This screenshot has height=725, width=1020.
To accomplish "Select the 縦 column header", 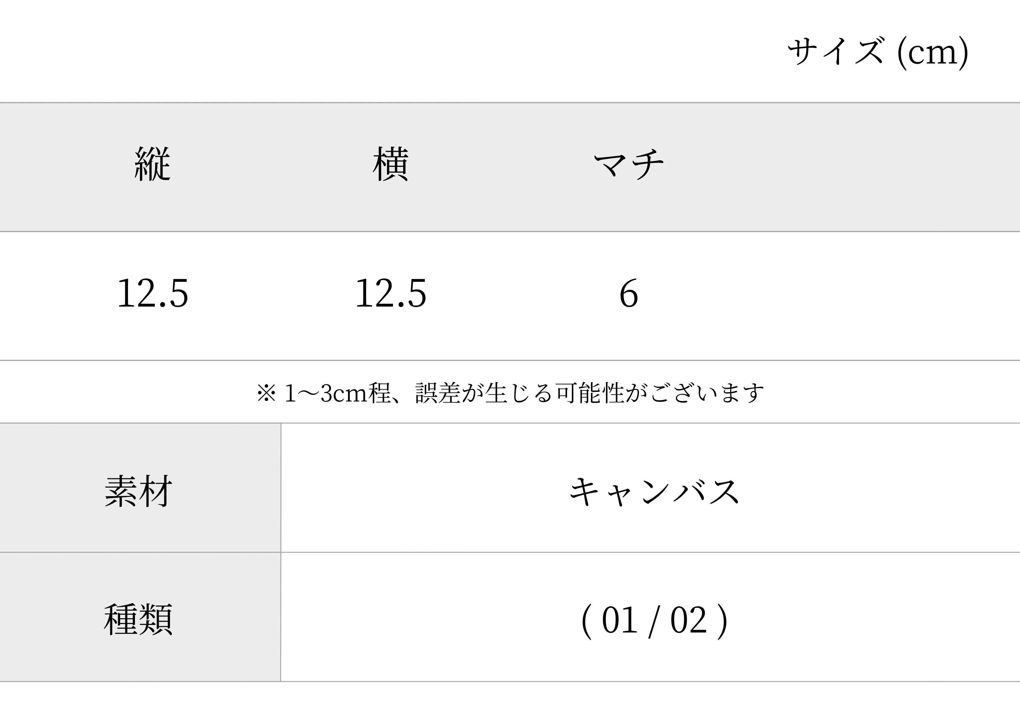I will click(153, 164).
